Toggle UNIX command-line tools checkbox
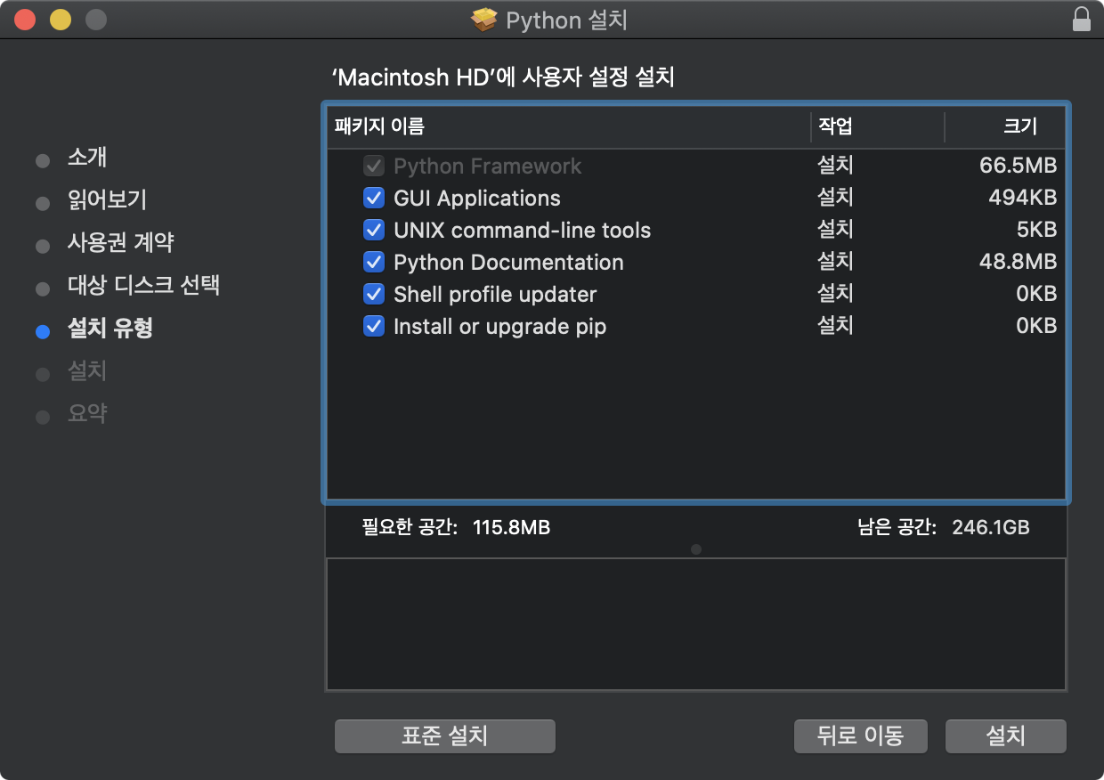 (x=374, y=230)
